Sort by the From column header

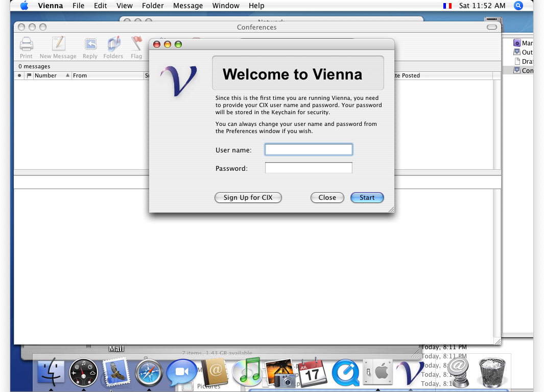point(108,75)
